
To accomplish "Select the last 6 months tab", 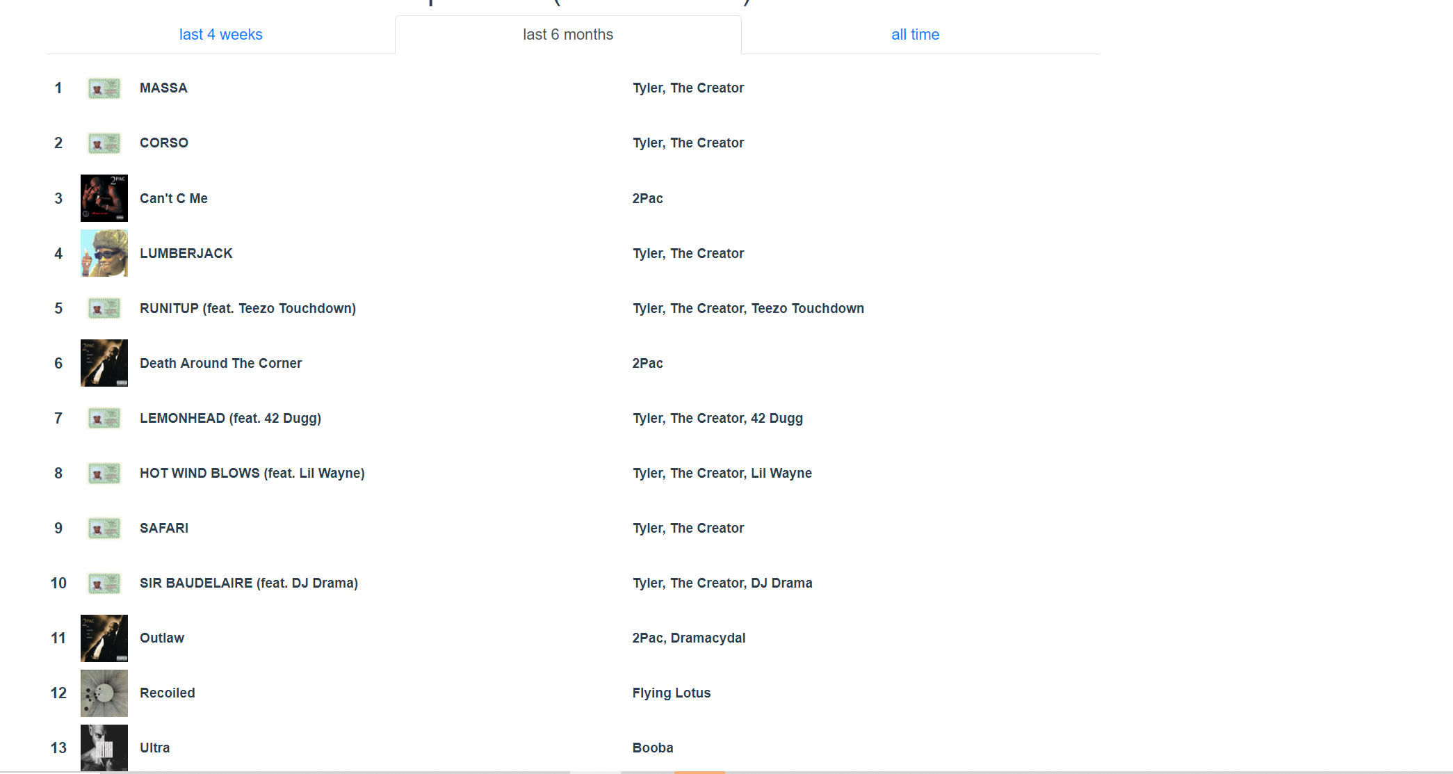I will click(x=568, y=35).
